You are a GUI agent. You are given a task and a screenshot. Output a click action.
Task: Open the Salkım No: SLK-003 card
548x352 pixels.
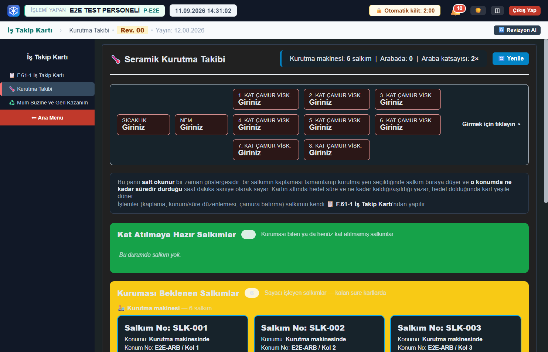pyautogui.click(x=456, y=334)
